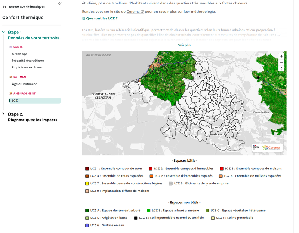Click the Cerema logo on map
Screen dimensions: 299x233
click(271, 147)
